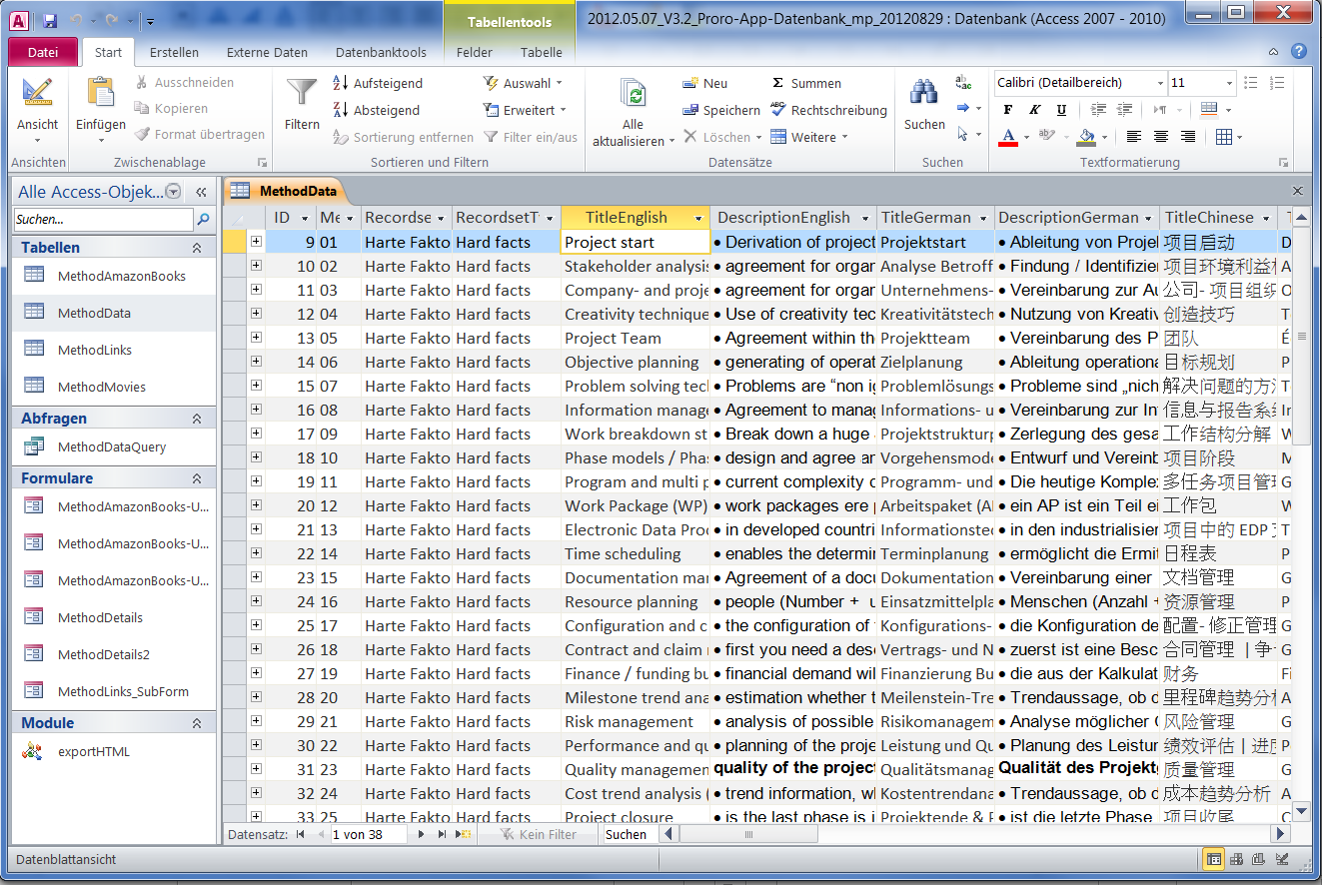Go to last record navigation button
Image resolution: width=1322 pixels, height=885 pixels.
(443, 834)
